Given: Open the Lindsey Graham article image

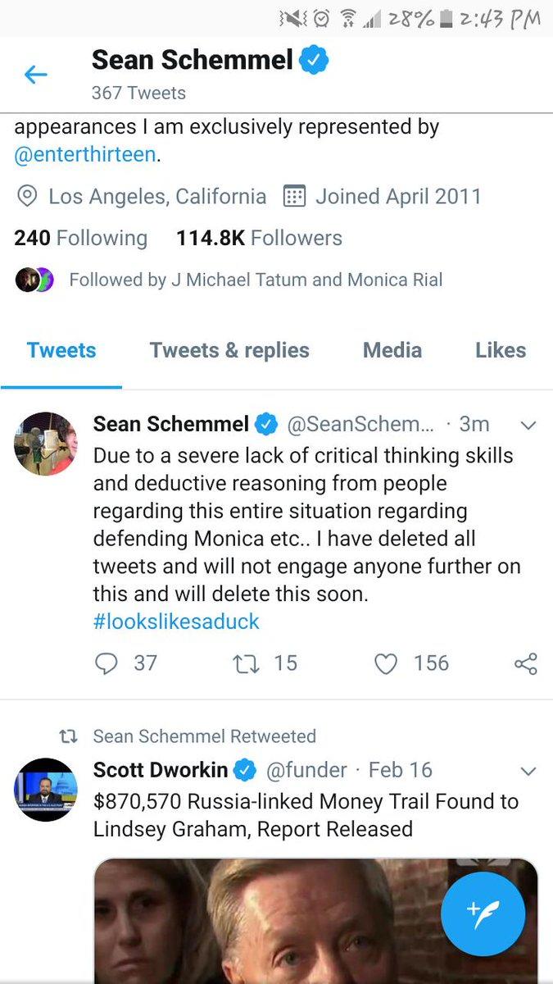Looking at the screenshot, I should click(270, 918).
